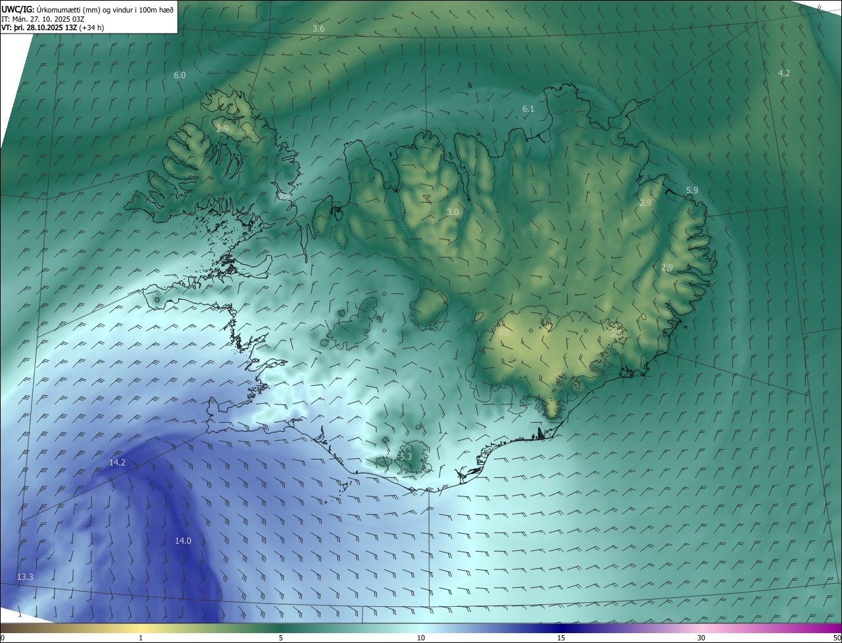
Task: Select the valid time 'VT: þri. 28.10.2025 13Z'
Action: [x=38, y=28]
